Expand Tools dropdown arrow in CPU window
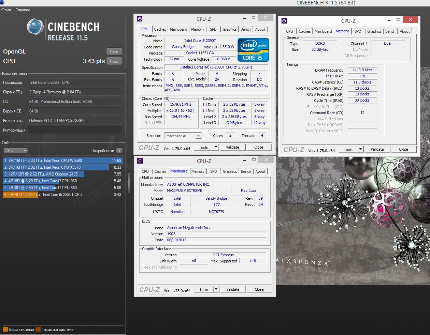The image size is (430, 335). [216, 147]
